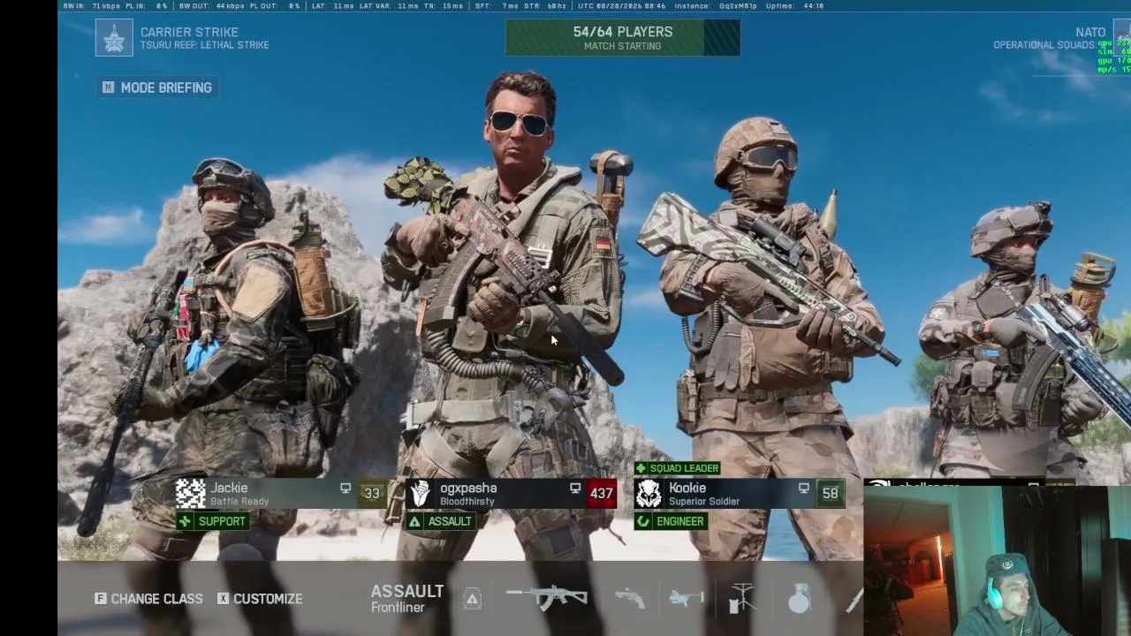
Task: Click the PC platform icon on Jackie's card
Action: tap(345, 488)
